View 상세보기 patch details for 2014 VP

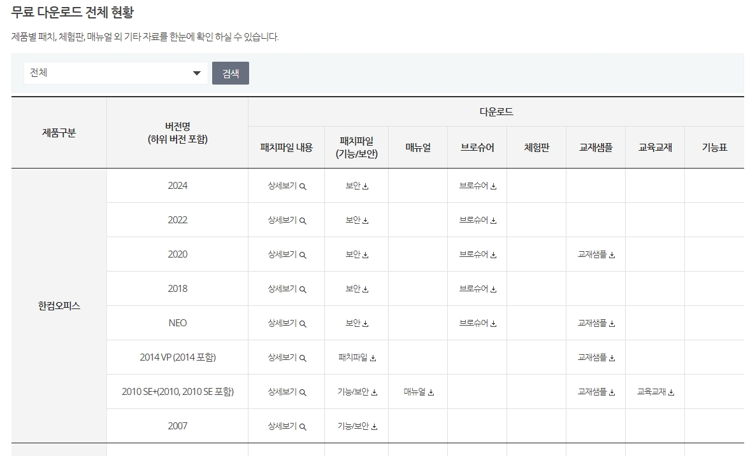[287, 357]
